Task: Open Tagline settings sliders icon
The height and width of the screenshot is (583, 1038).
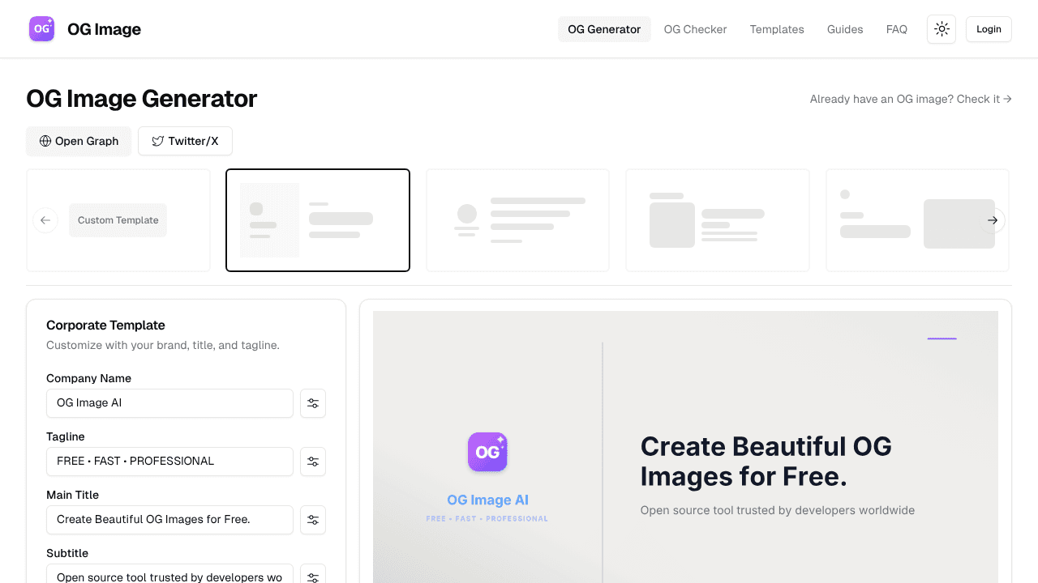Action: point(313,462)
